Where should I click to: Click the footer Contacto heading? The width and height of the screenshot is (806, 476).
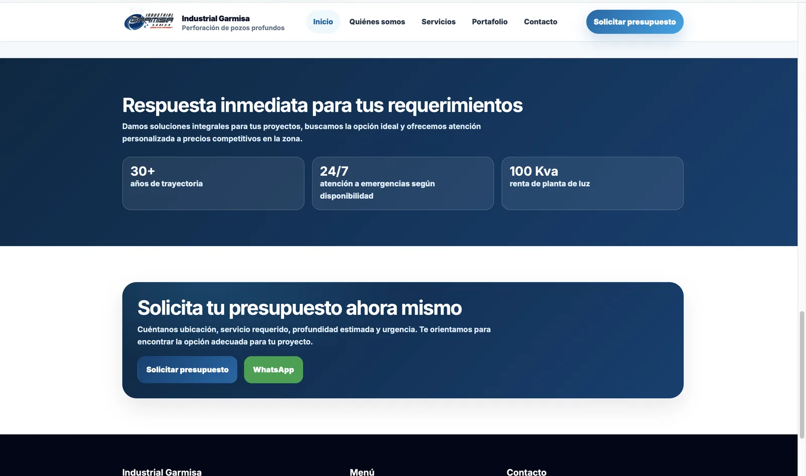(x=526, y=472)
